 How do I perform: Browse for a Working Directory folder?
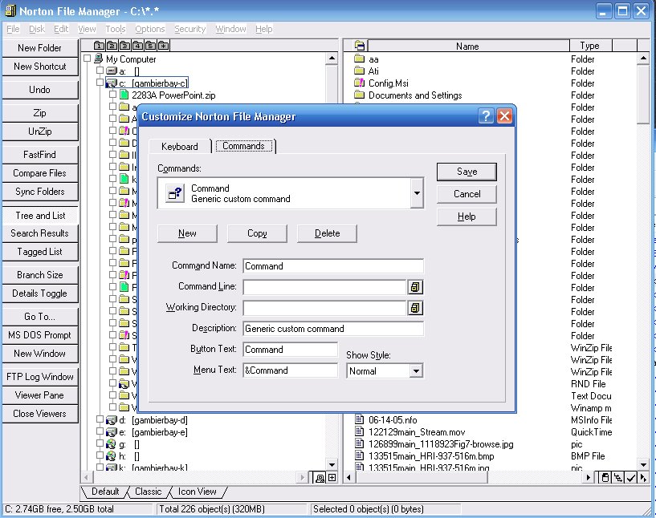coord(415,308)
